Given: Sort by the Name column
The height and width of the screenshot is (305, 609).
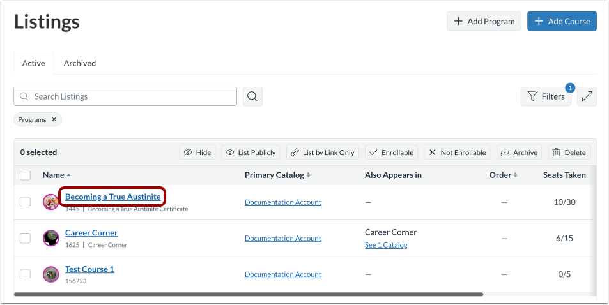Looking at the screenshot, I should coord(57,175).
